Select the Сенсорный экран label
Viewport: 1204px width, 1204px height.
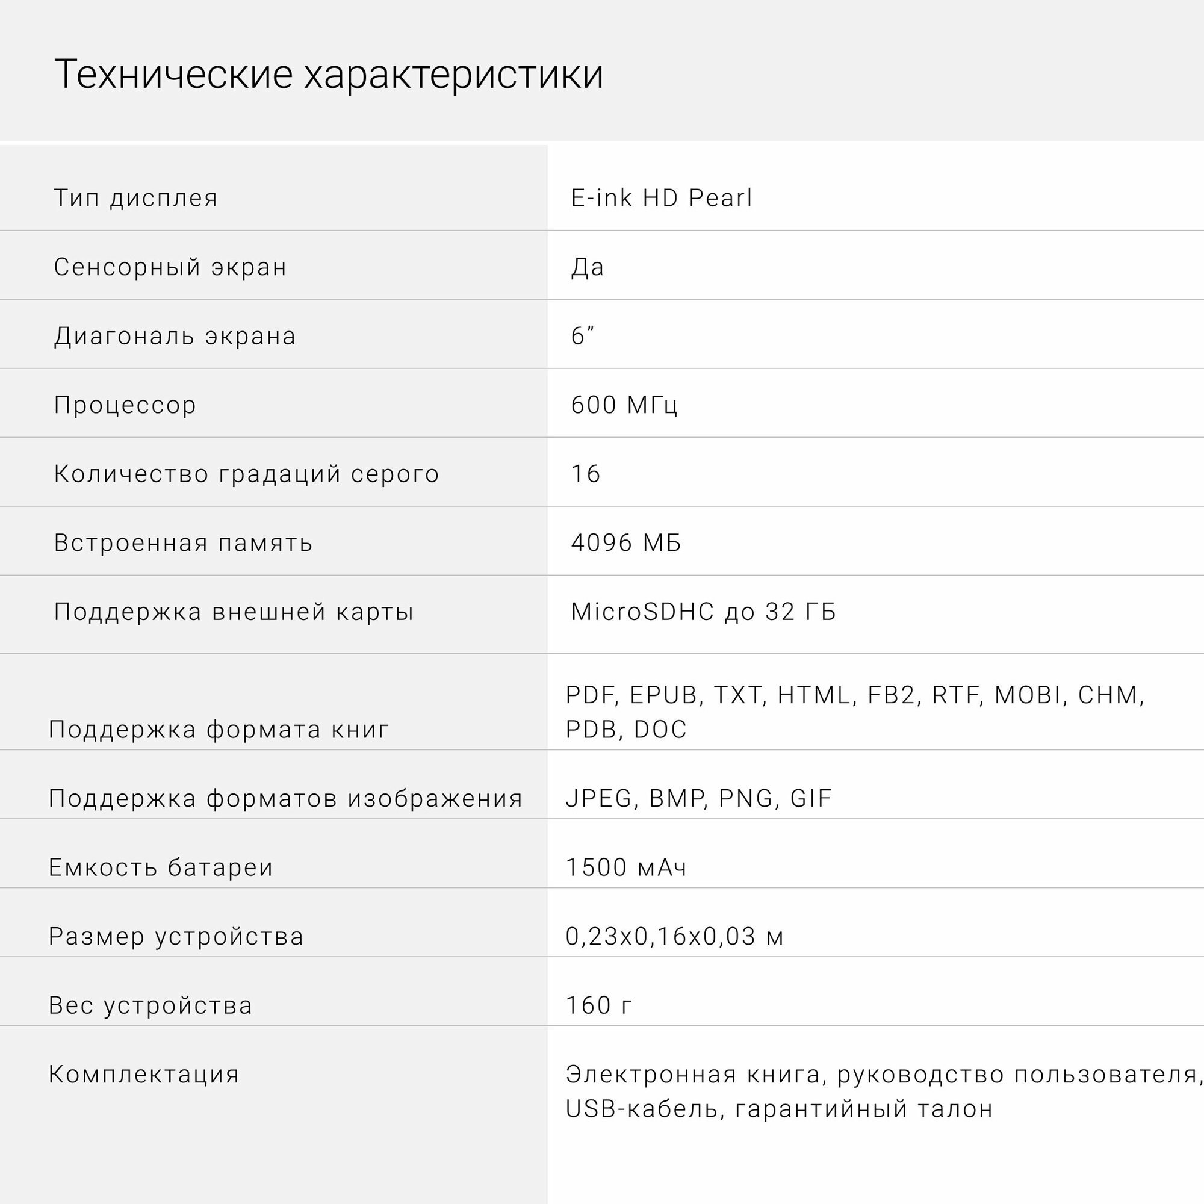pos(170,267)
